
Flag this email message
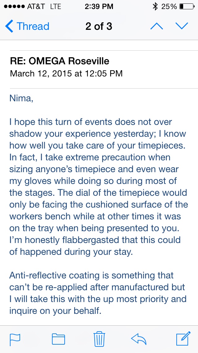pyautogui.click(x=14, y=339)
